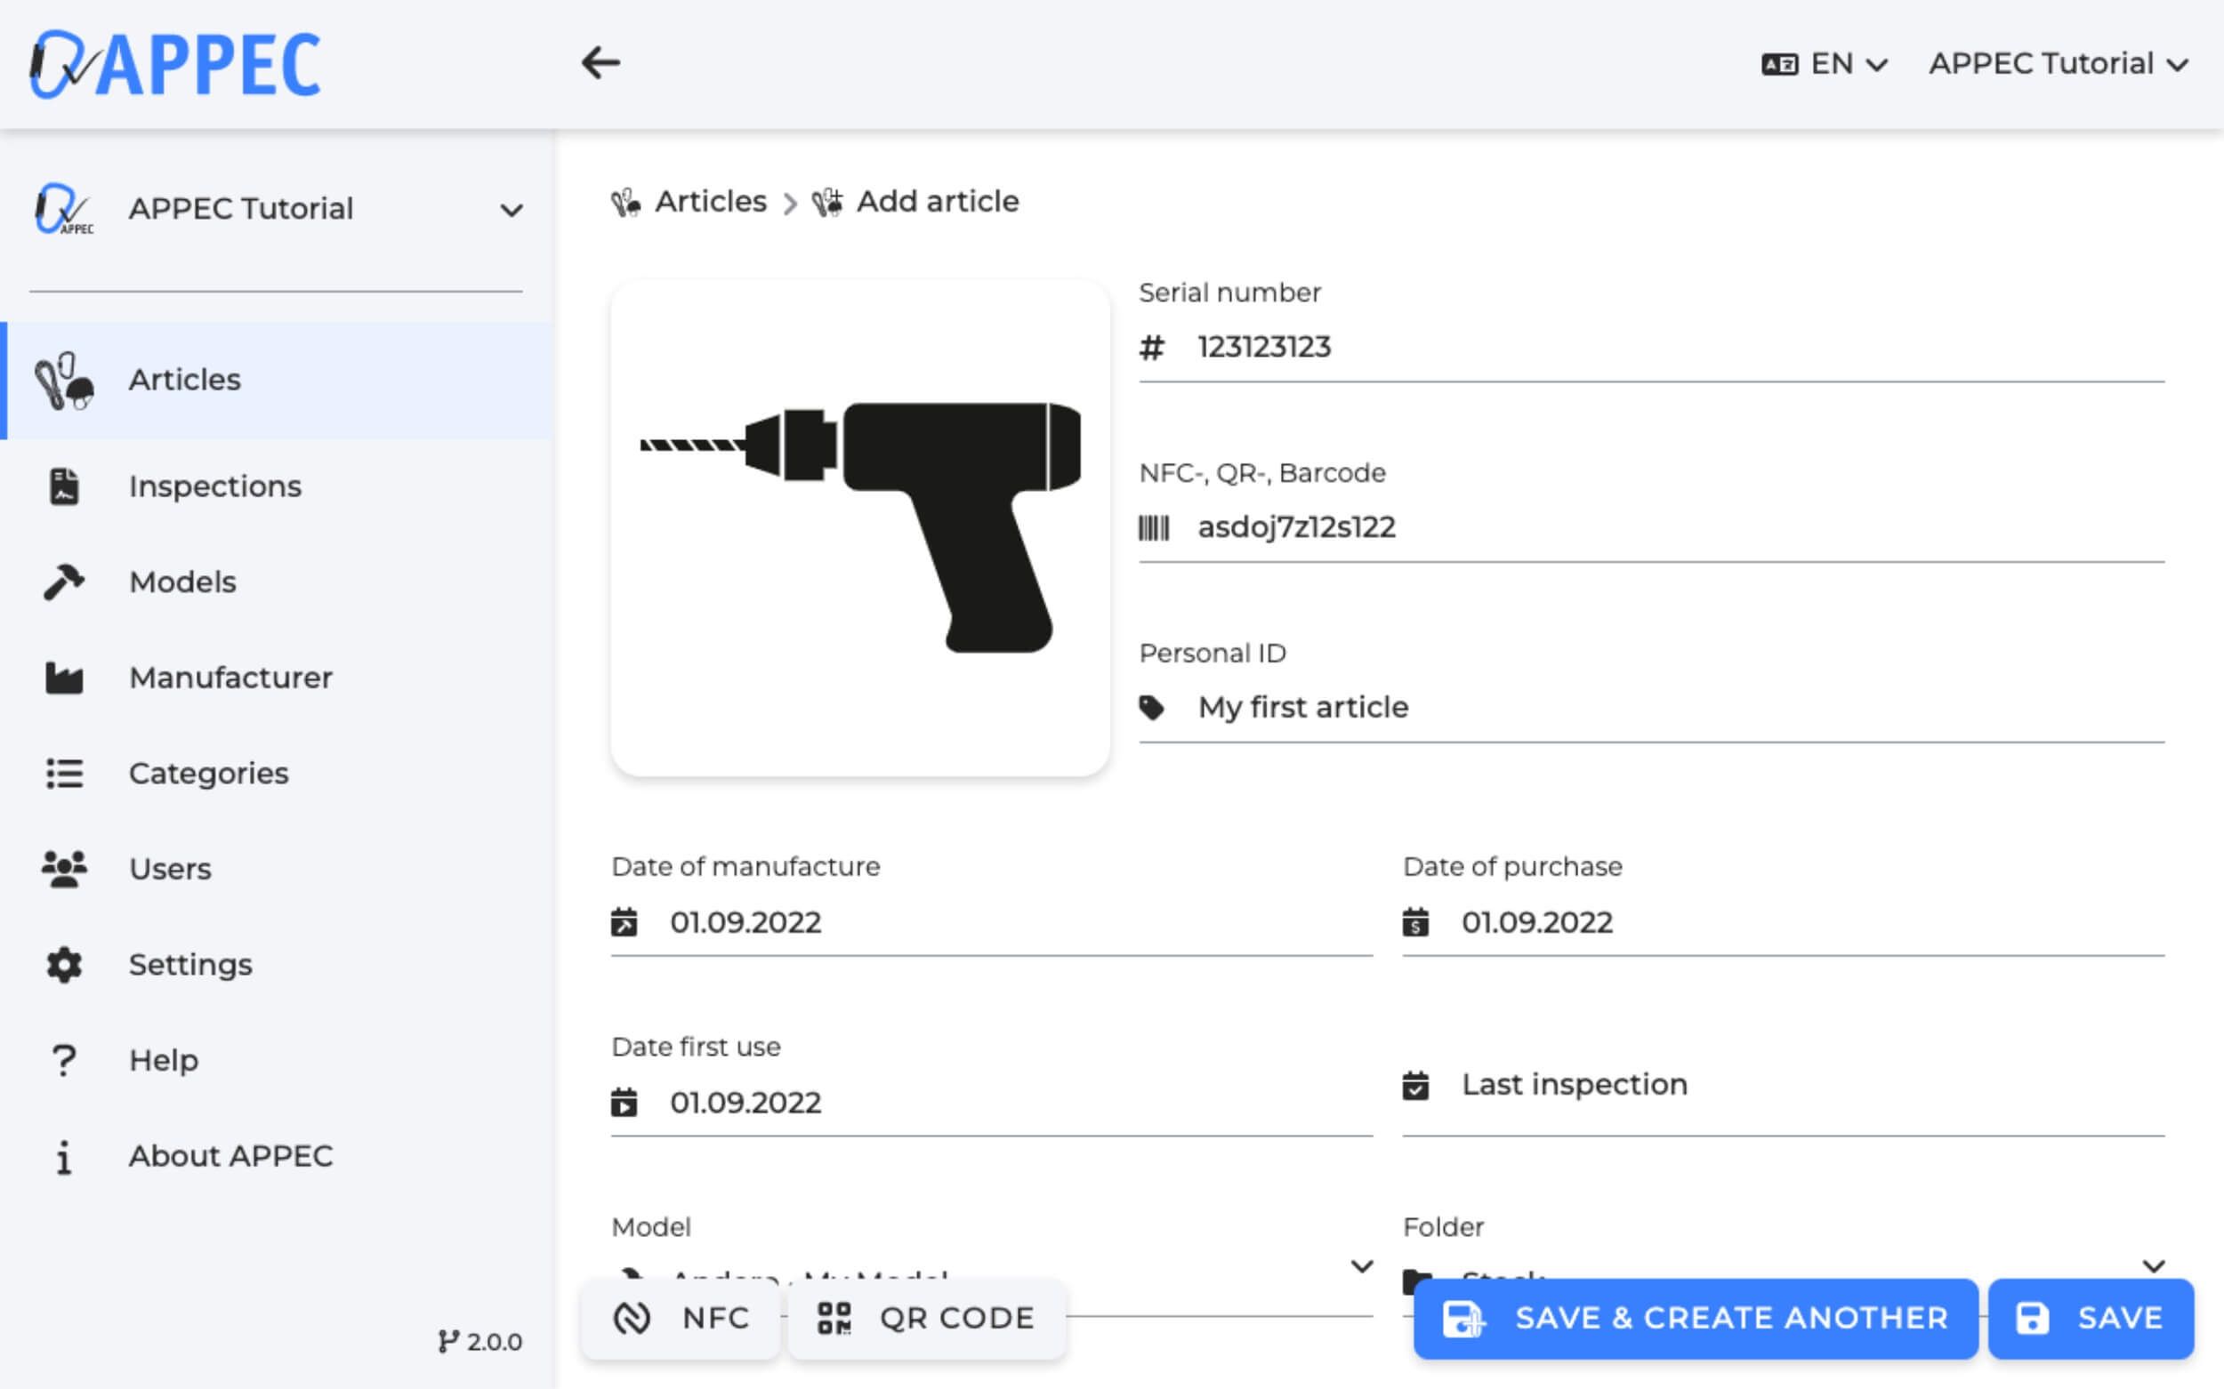Screen dimensions: 2224x1389
Task: Toggle the EN language selector
Action: click(x=1823, y=62)
